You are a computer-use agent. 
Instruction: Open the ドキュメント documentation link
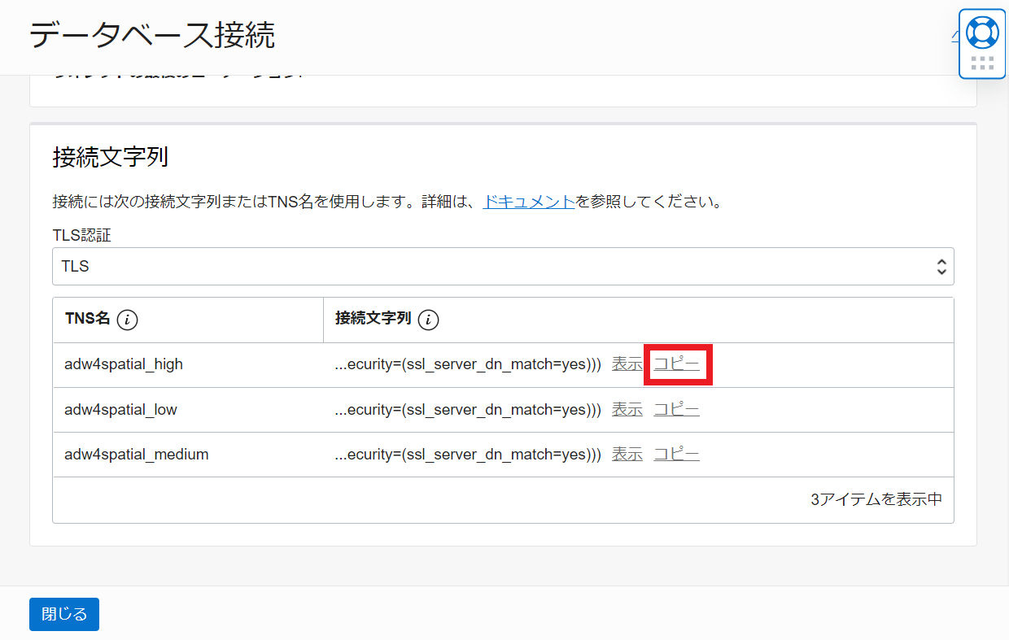click(527, 202)
